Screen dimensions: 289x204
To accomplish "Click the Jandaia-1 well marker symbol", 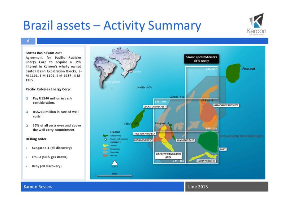I will pyautogui.click(x=150, y=87).
